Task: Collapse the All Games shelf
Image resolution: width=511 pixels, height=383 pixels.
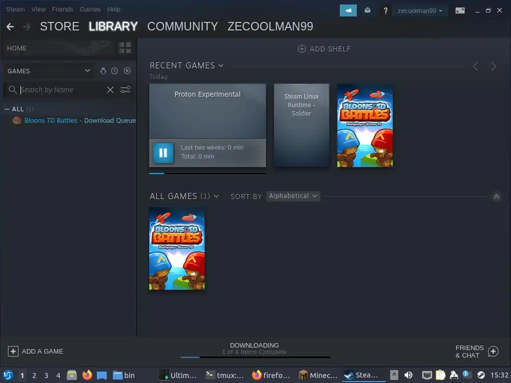Action: click(x=497, y=196)
